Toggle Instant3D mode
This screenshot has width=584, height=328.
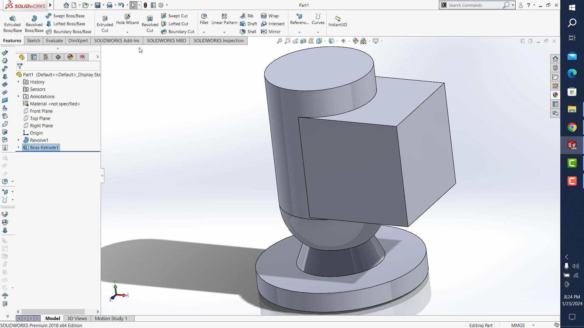(338, 21)
